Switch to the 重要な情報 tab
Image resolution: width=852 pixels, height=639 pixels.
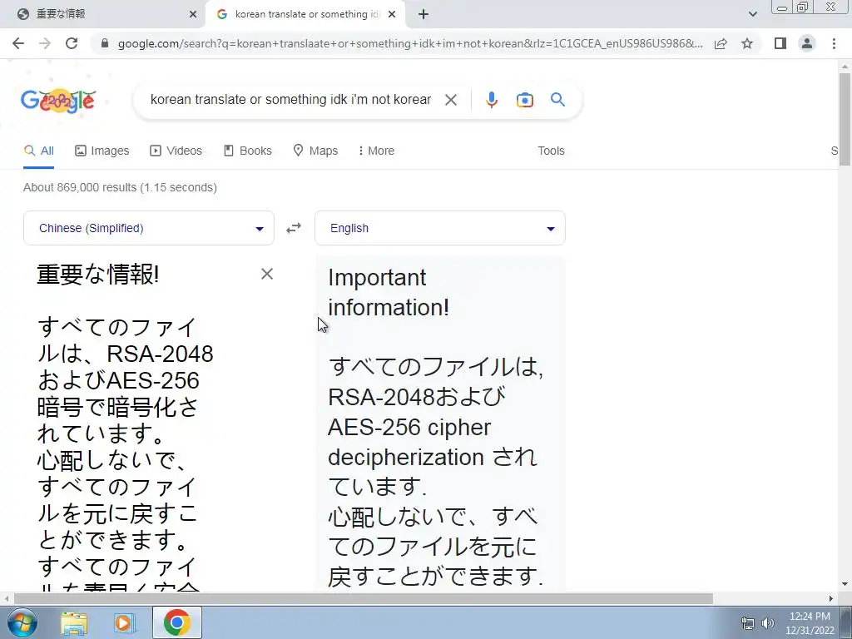[103, 15]
